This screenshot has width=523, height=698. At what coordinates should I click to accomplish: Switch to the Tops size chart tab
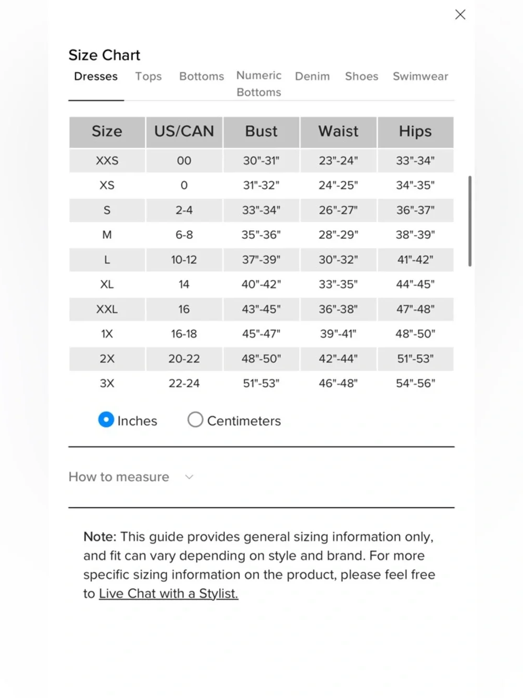point(148,76)
